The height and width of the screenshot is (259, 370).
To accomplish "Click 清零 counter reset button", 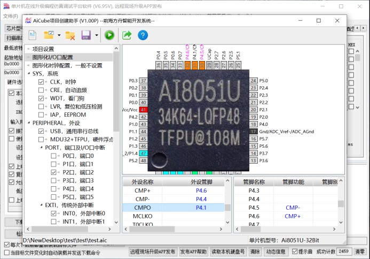I will pos(360,252).
